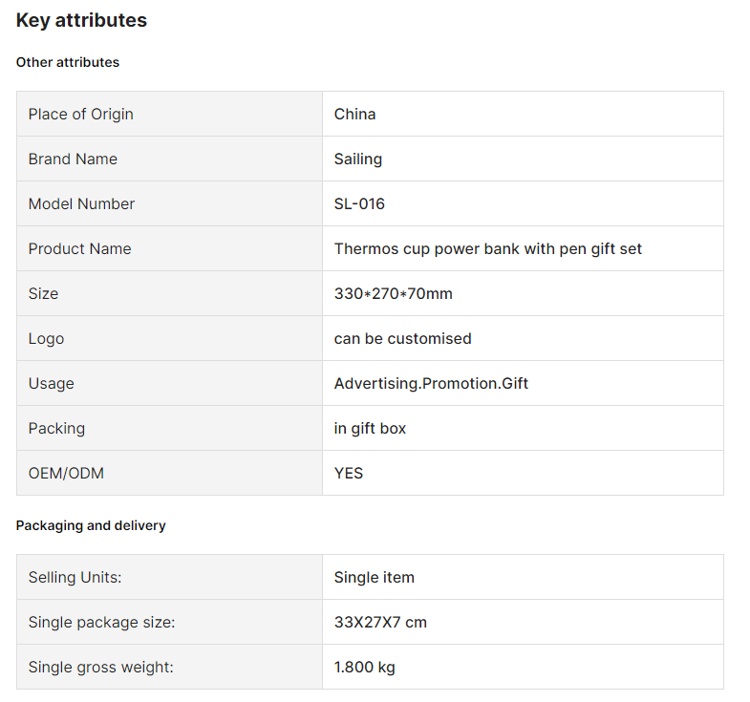
Task: Click the Product Name label
Action: pos(79,248)
